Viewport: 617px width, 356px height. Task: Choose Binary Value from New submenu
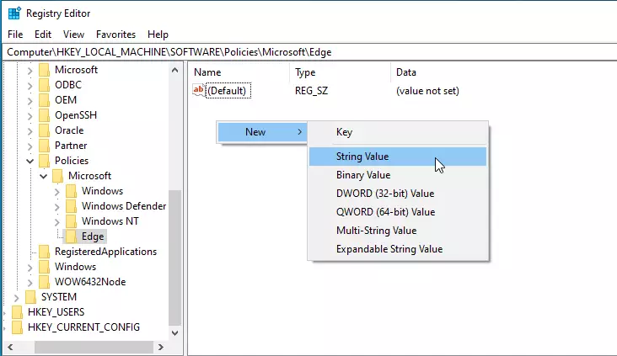point(398,175)
